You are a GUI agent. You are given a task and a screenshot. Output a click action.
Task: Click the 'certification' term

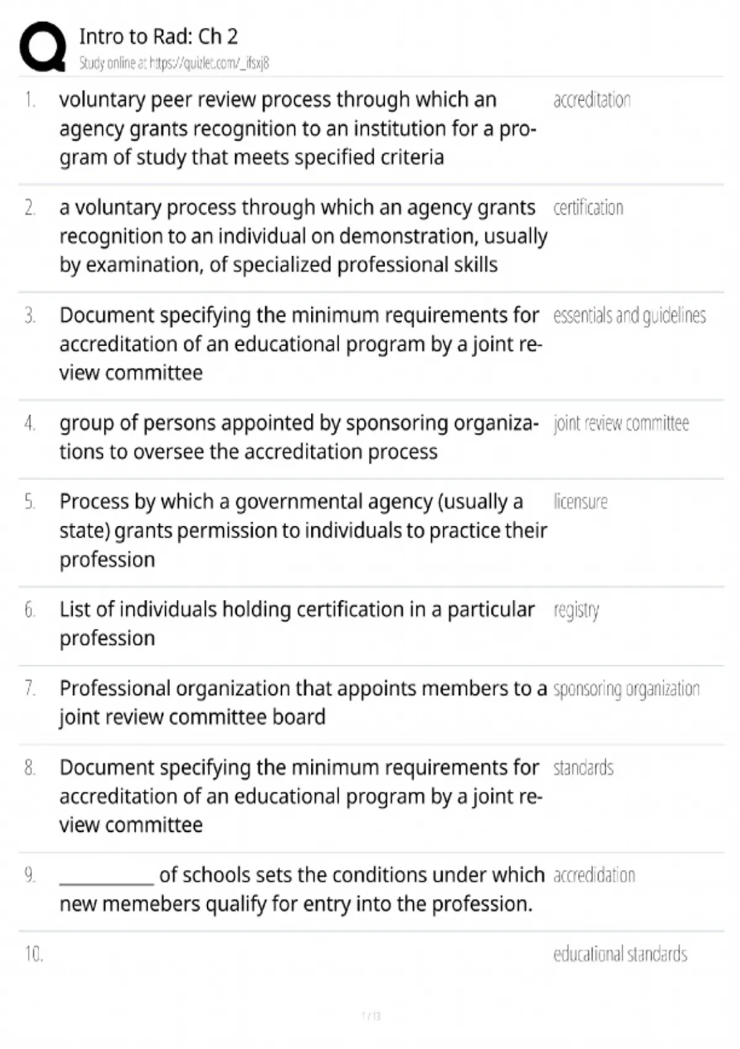tap(588, 208)
